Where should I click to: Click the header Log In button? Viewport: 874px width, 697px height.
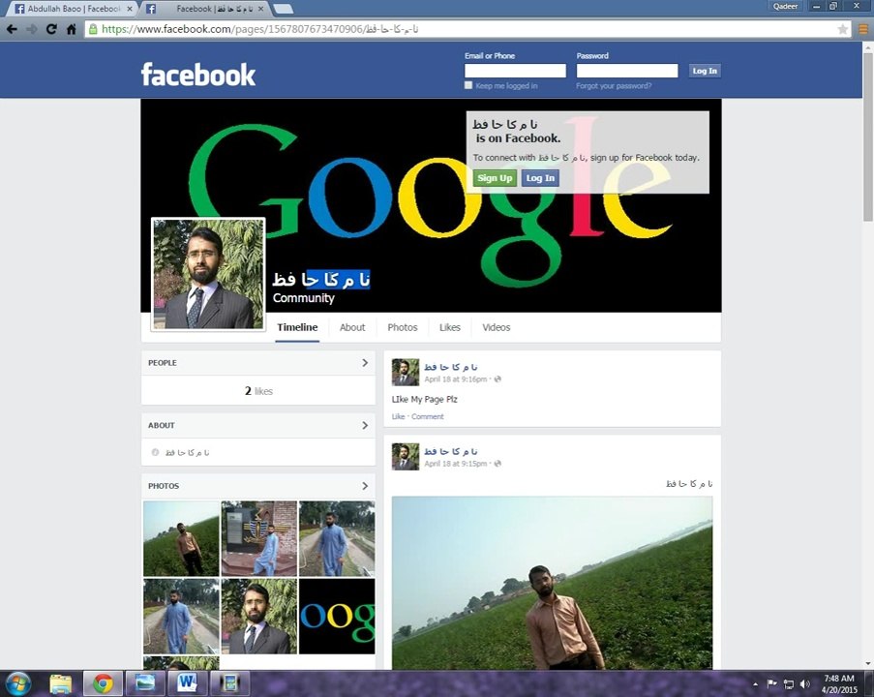[x=705, y=71]
